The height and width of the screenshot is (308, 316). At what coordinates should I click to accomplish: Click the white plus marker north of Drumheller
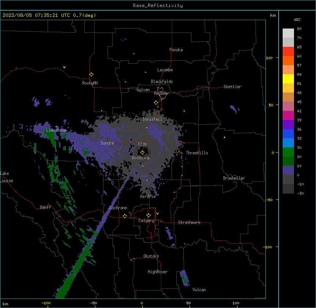(224, 137)
